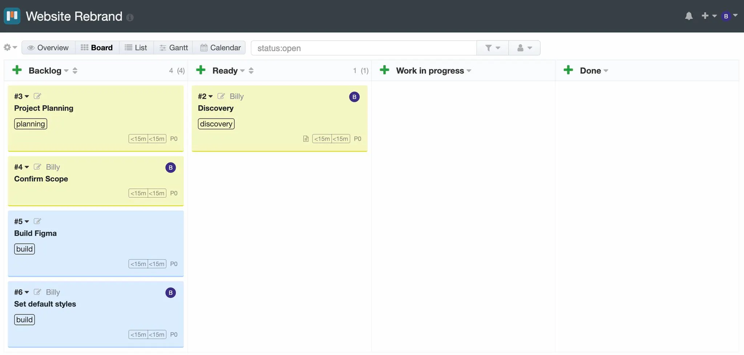
Task: Click the Kanboard logo icon
Action: coord(12,16)
